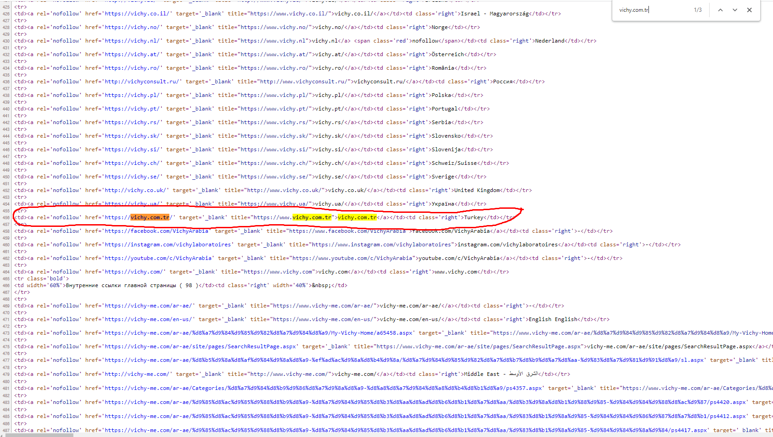The width and height of the screenshot is (773, 437).
Task: Click the 1/3 match counter
Action: click(698, 10)
